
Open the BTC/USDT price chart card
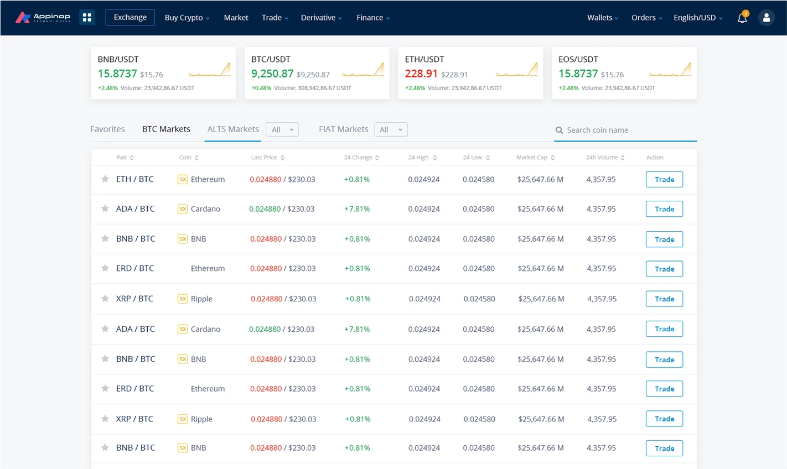click(x=317, y=73)
